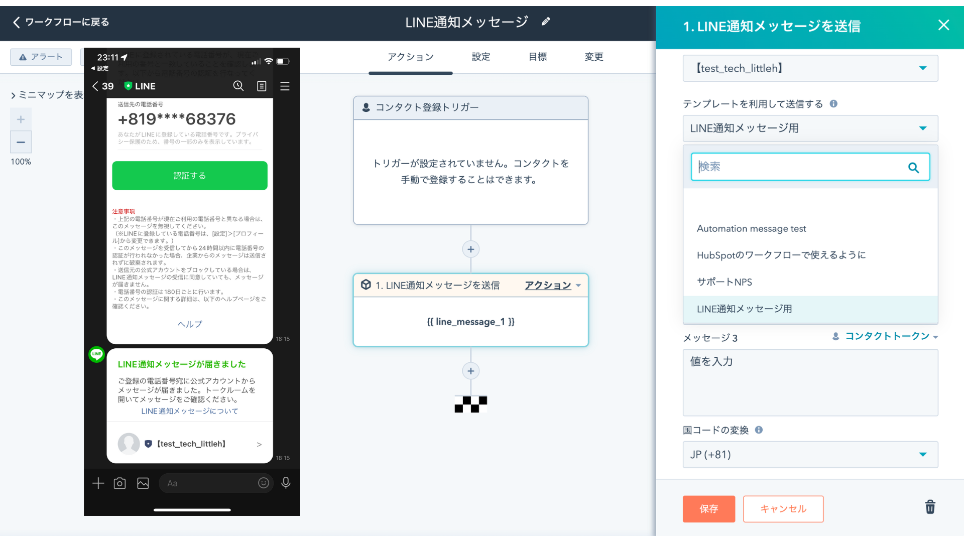Delete action with the trash icon

click(930, 507)
